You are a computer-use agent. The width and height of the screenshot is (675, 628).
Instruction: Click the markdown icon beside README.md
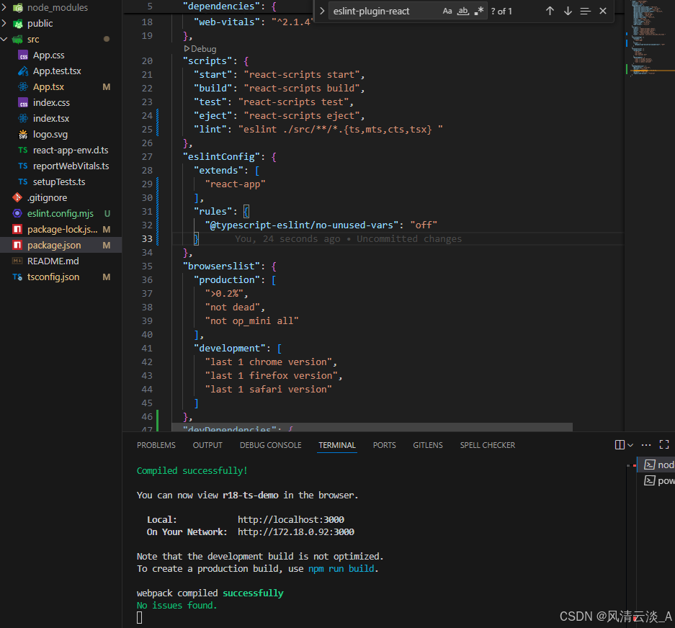click(17, 261)
